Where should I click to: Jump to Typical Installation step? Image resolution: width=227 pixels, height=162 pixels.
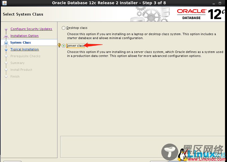(x=25, y=49)
